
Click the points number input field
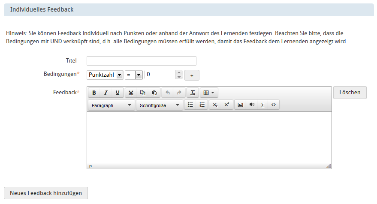(x=160, y=75)
